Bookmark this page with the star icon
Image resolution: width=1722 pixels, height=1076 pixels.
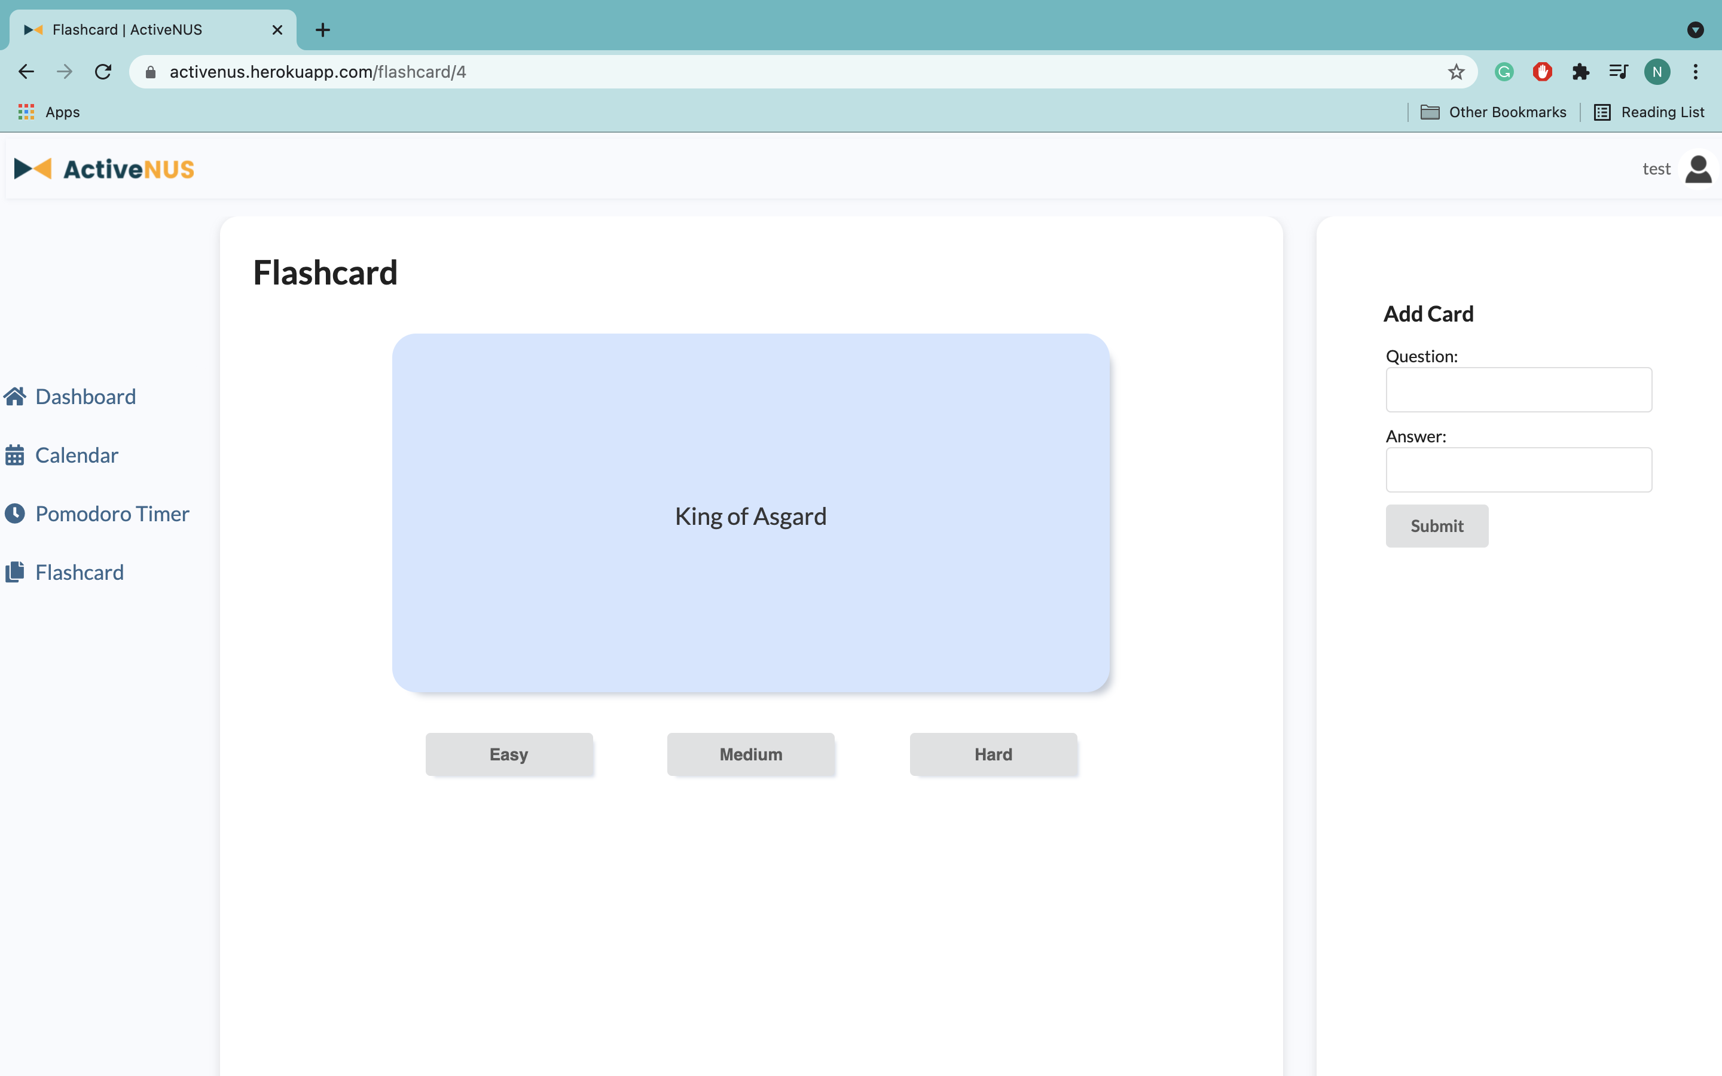tap(1456, 72)
